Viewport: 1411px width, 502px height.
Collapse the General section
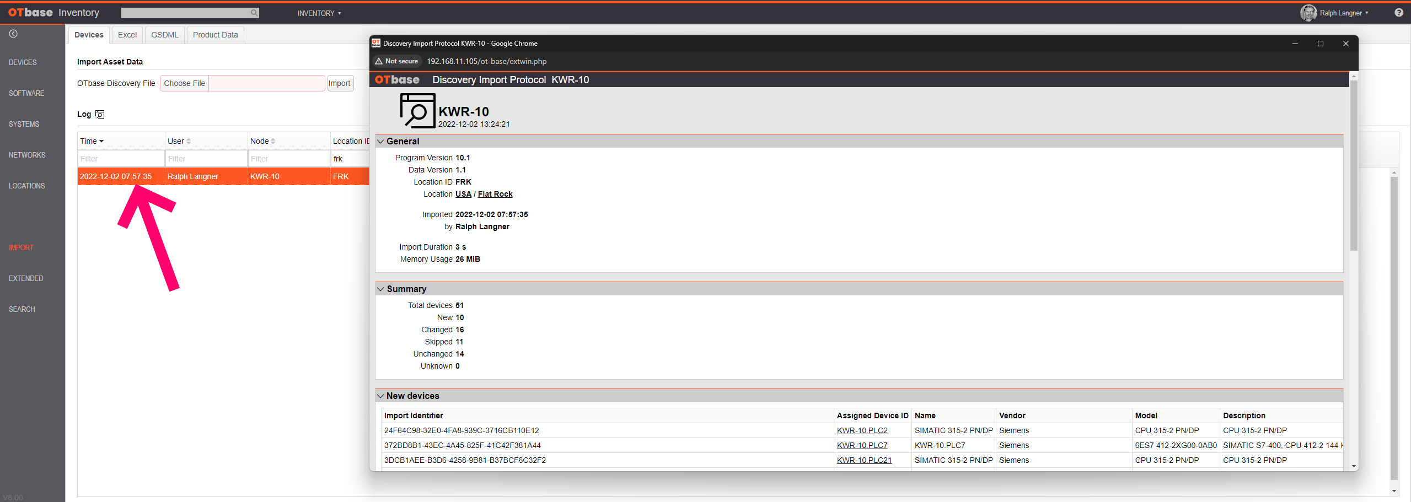click(x=380, y=141)
